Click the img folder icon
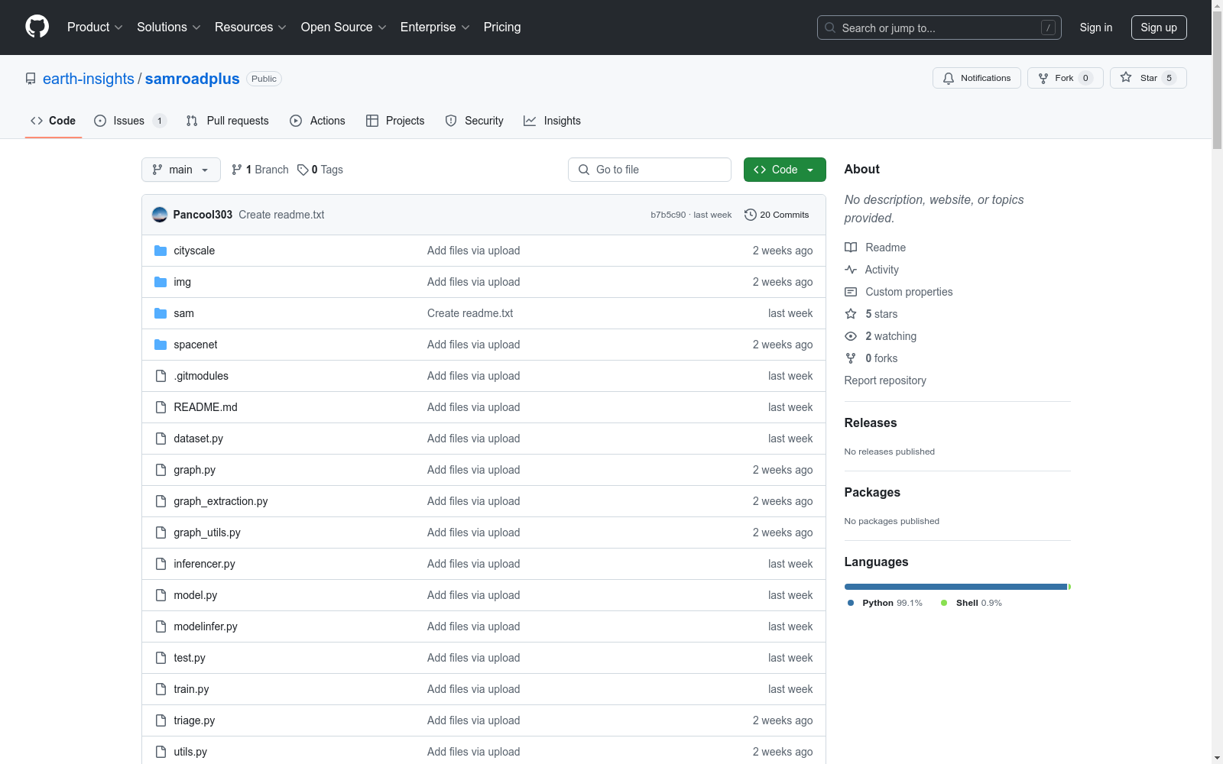Image resolution: width=1223 pixels, height=764 pixels. tap(161, 282)
